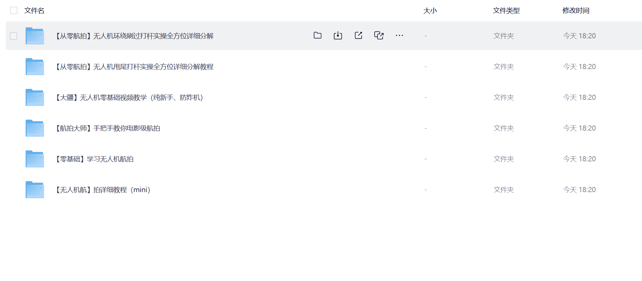Tick the select-all checkbox beside 文件名

tap(14, 11)
